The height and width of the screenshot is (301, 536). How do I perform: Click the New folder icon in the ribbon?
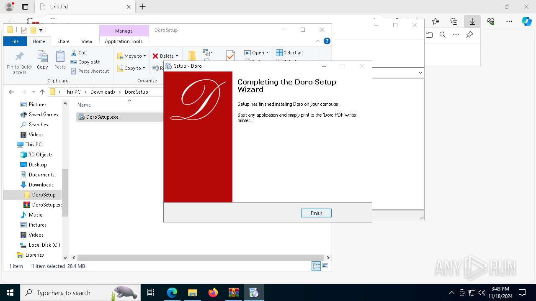(x=192, y=56)
